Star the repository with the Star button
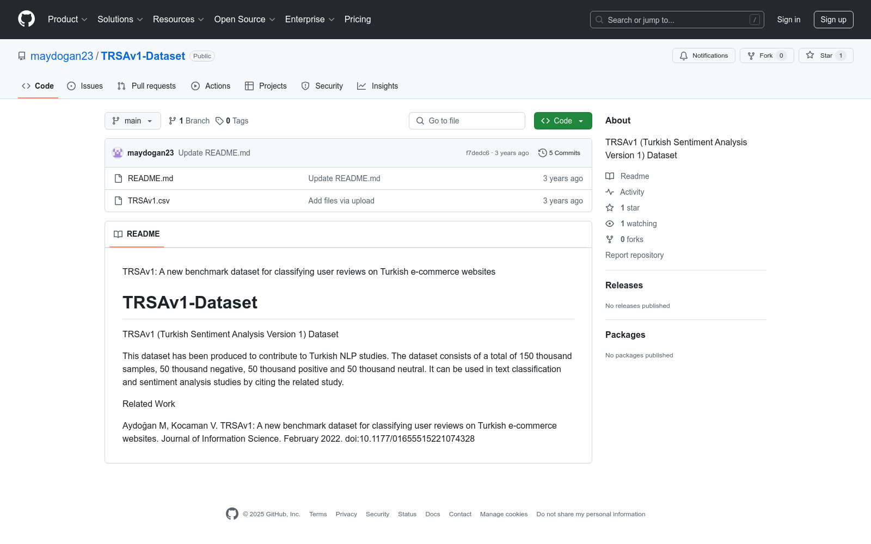 (x=826, y=55)
